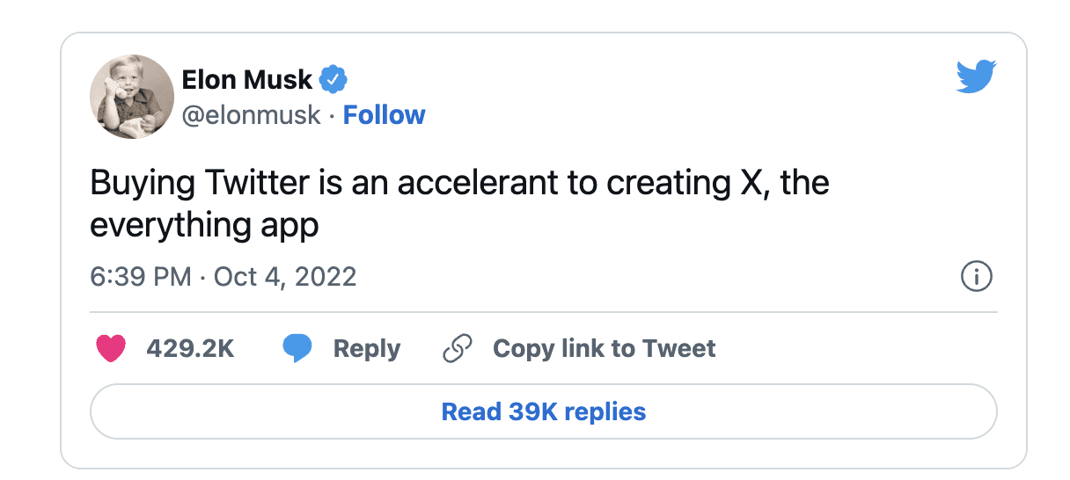This screenshot has height=480, width=1070.
Task: Click the blue reply speech bubble icon
Action: pyautogui.click(x=297, y=349)
